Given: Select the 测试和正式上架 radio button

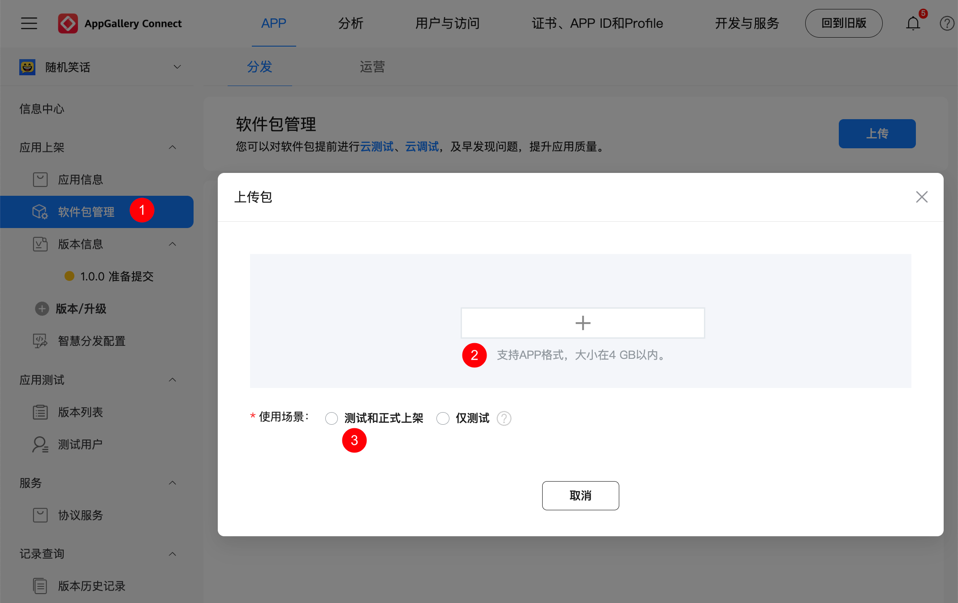Looking at the screenshot, I should 332,418.
